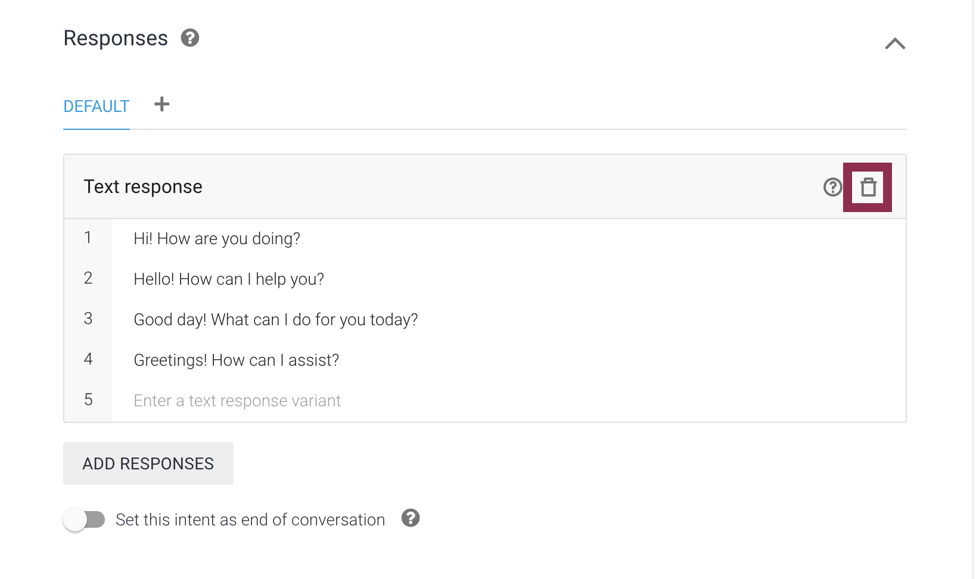The height and width of the screenshot is (579, 976).
Task: Click the Responses section heading
Action: point(116,38)
